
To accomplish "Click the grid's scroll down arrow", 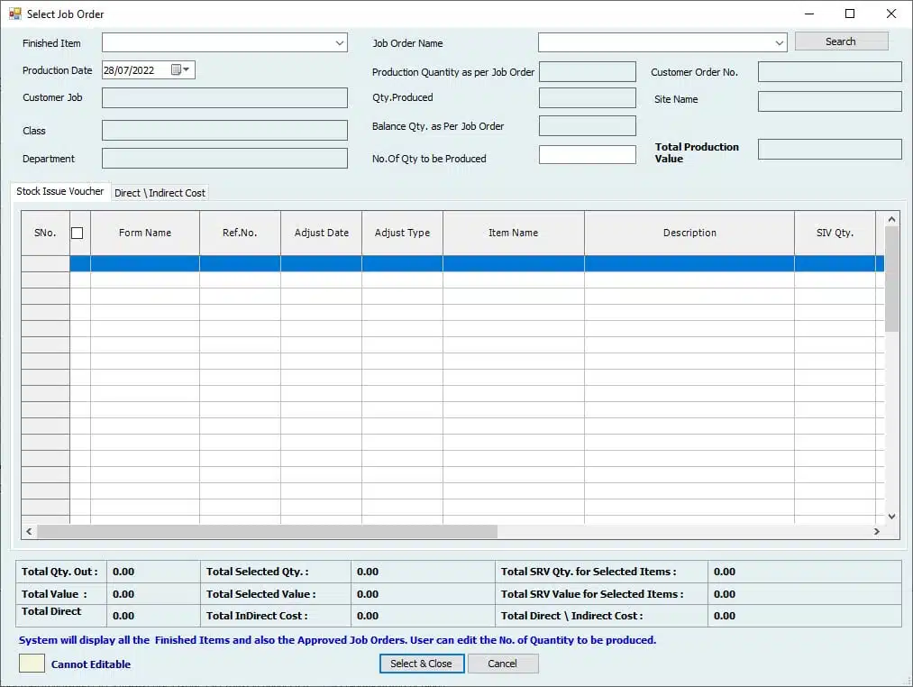I will pyautogui.click(x=891, y=517).
